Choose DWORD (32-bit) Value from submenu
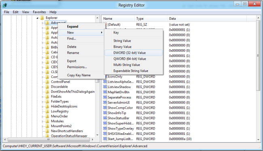 click(x=134, y=53)
